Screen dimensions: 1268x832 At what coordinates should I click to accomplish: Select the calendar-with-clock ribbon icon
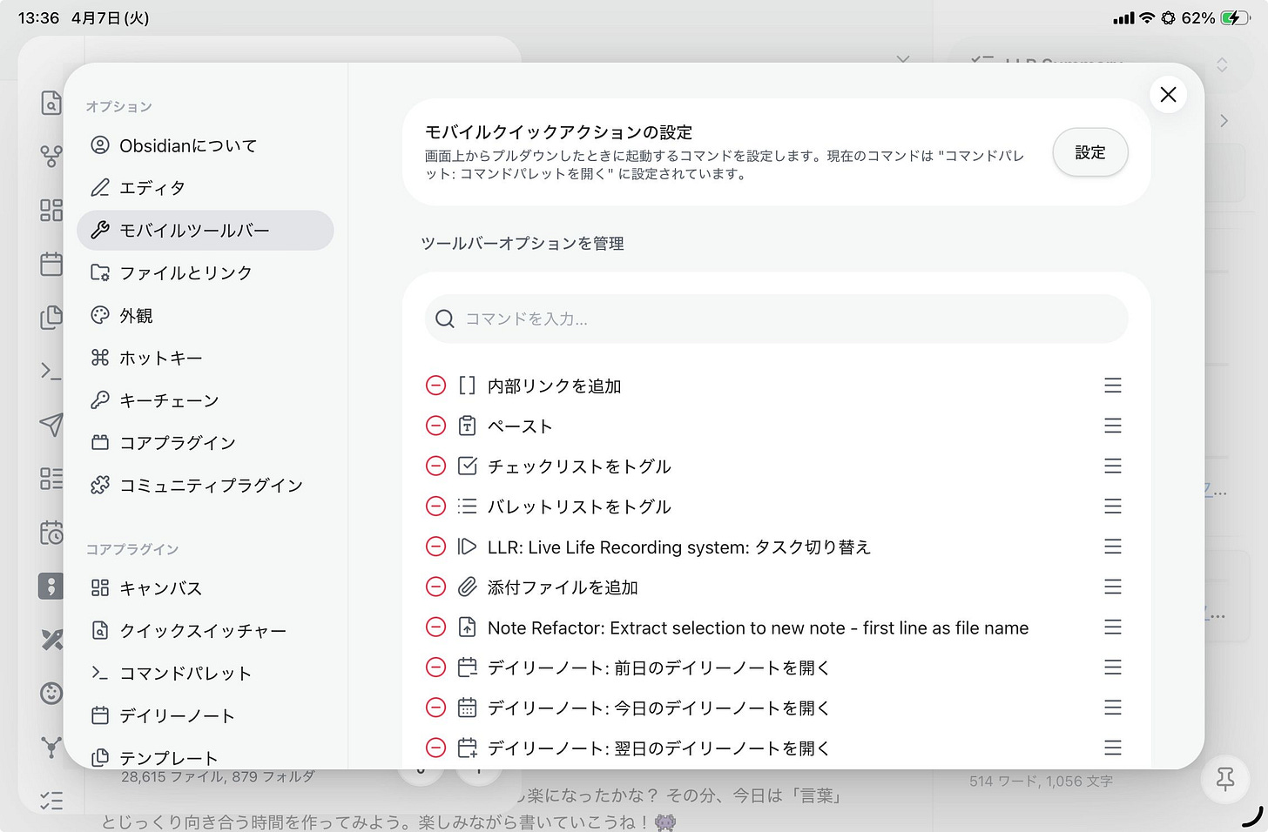tap(50, 533)
